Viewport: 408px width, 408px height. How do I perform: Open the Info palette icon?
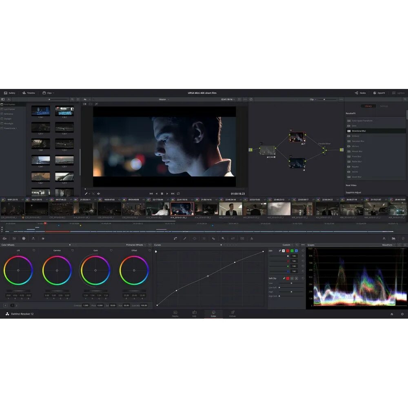403,238
